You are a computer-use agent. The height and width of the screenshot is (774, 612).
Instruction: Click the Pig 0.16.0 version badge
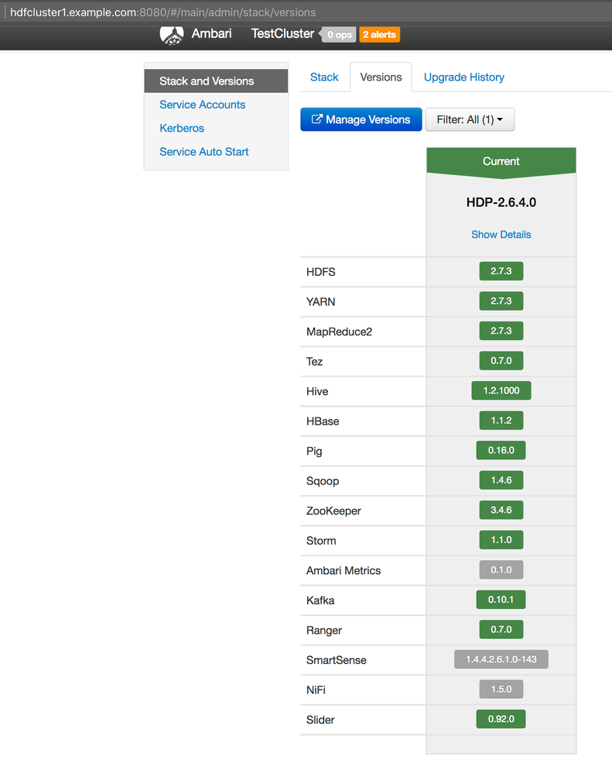(x=501, y=450)
